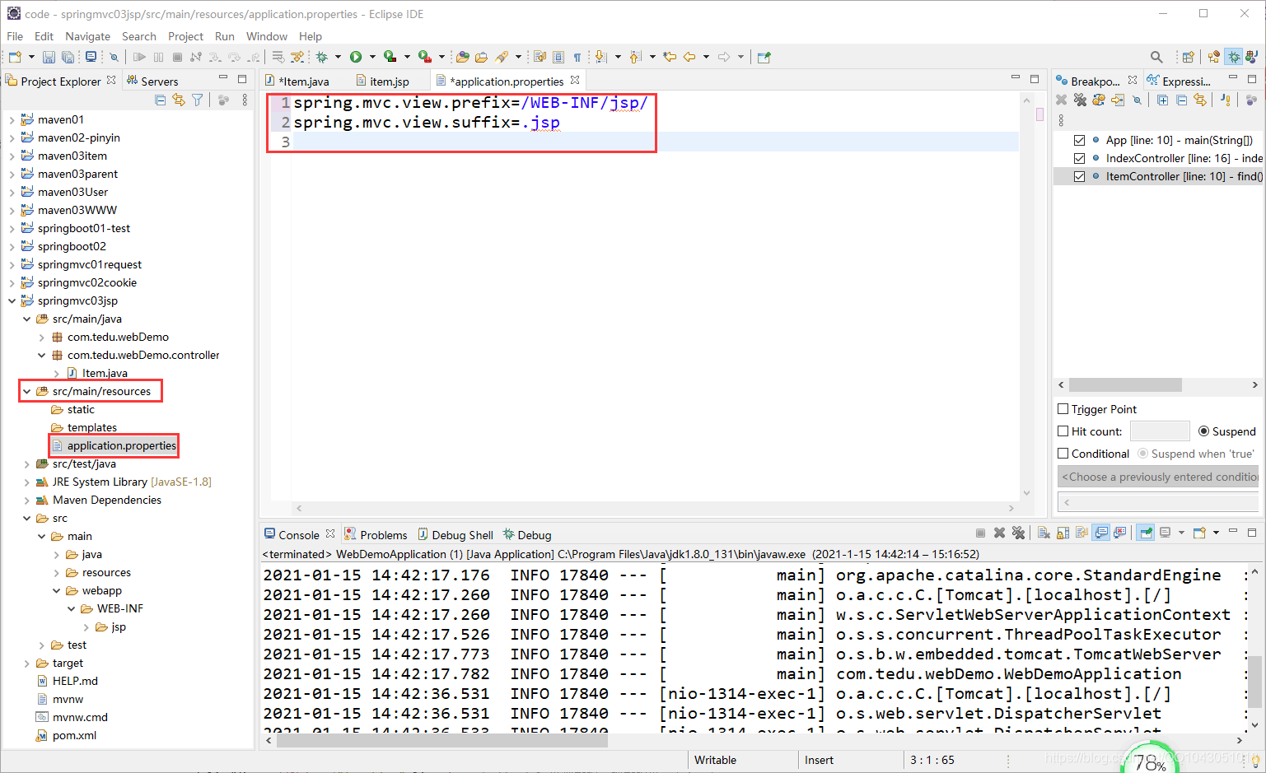Enable the Conditional checkbox
The height and width of the screenshot is (773, 1266).
(x=1063, y=454)
